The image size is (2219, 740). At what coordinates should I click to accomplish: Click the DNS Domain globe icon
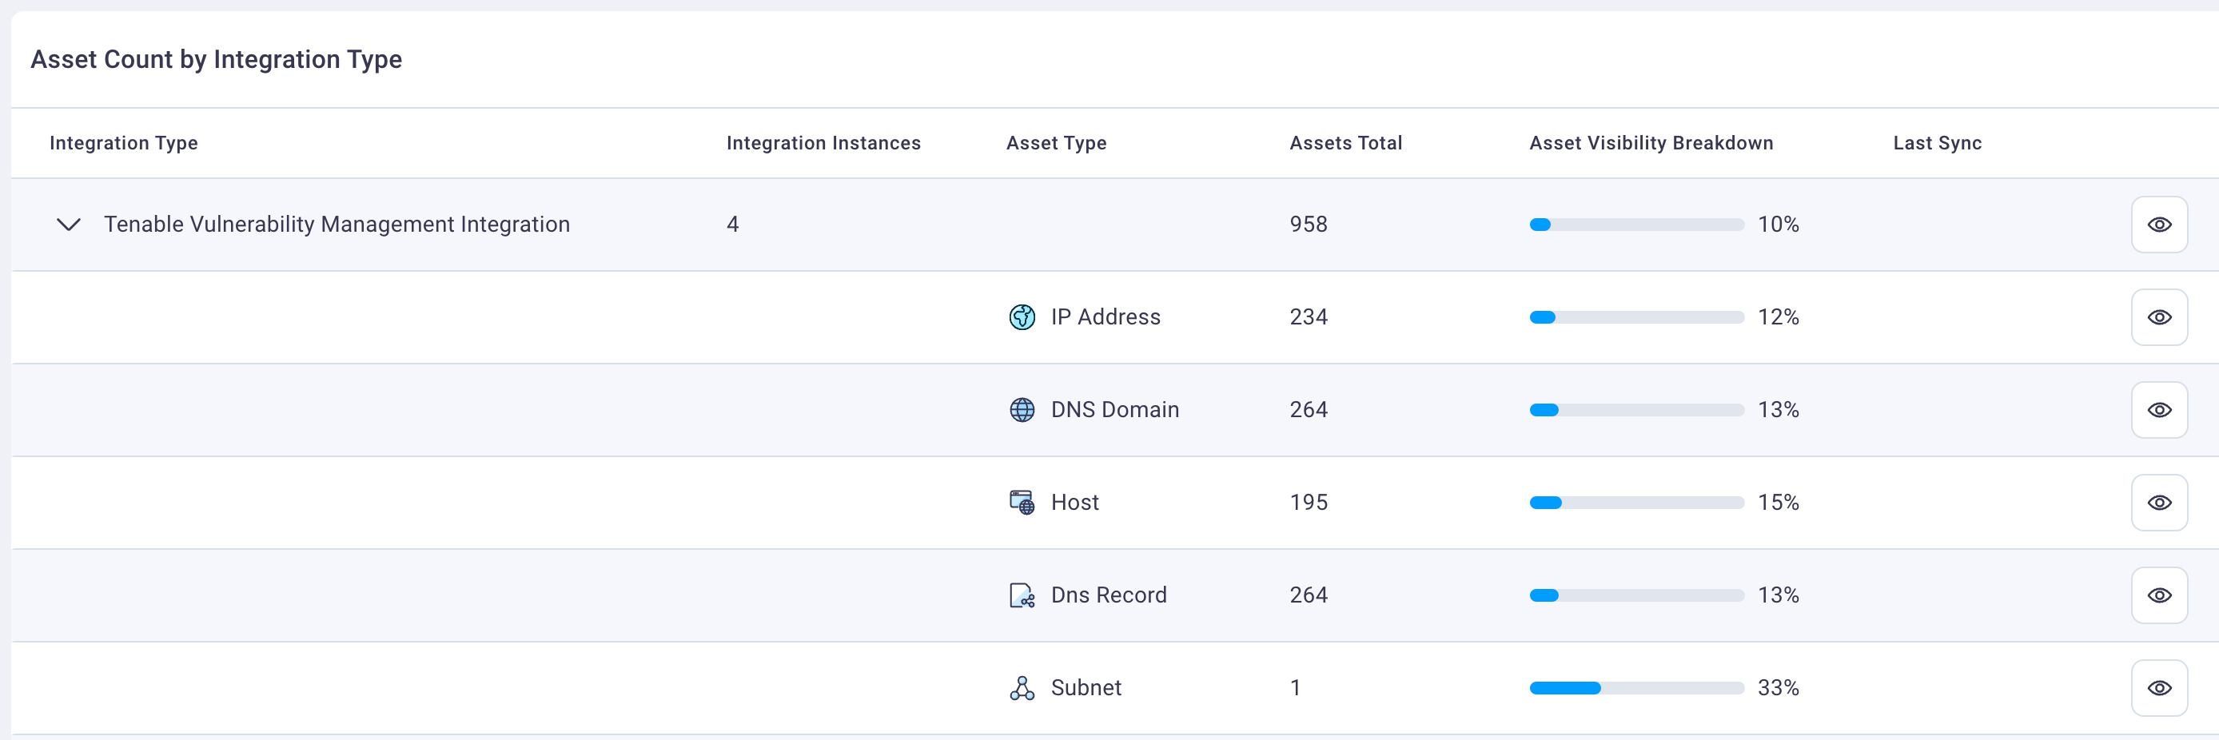pyautogui.click(x=1022, y=410)
